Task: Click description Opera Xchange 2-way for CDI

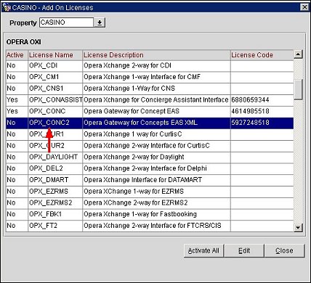Action: (x=127, y=65)
